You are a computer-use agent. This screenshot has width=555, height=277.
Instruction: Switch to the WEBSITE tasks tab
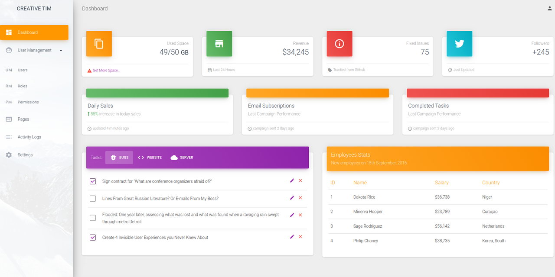point(149,158)
